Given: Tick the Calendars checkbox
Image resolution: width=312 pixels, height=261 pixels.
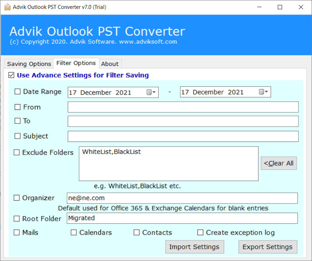Looking at the screenshot, I should (x=73, y=233).
